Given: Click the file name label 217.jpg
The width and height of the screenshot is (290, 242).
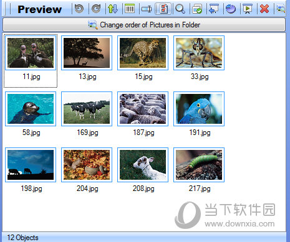Looking at the screenshot, I should tap(200, 188).
